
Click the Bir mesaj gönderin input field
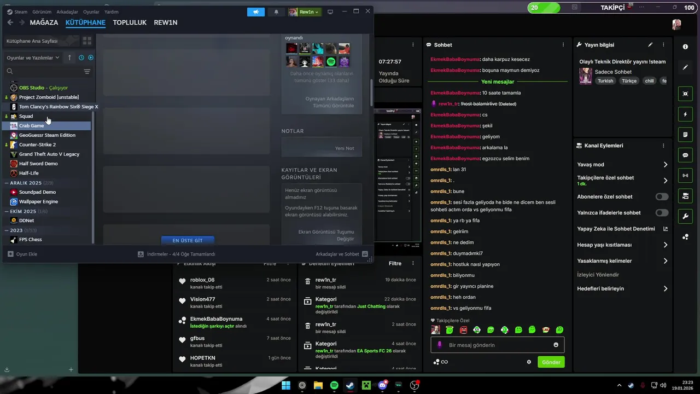[498, 345]
